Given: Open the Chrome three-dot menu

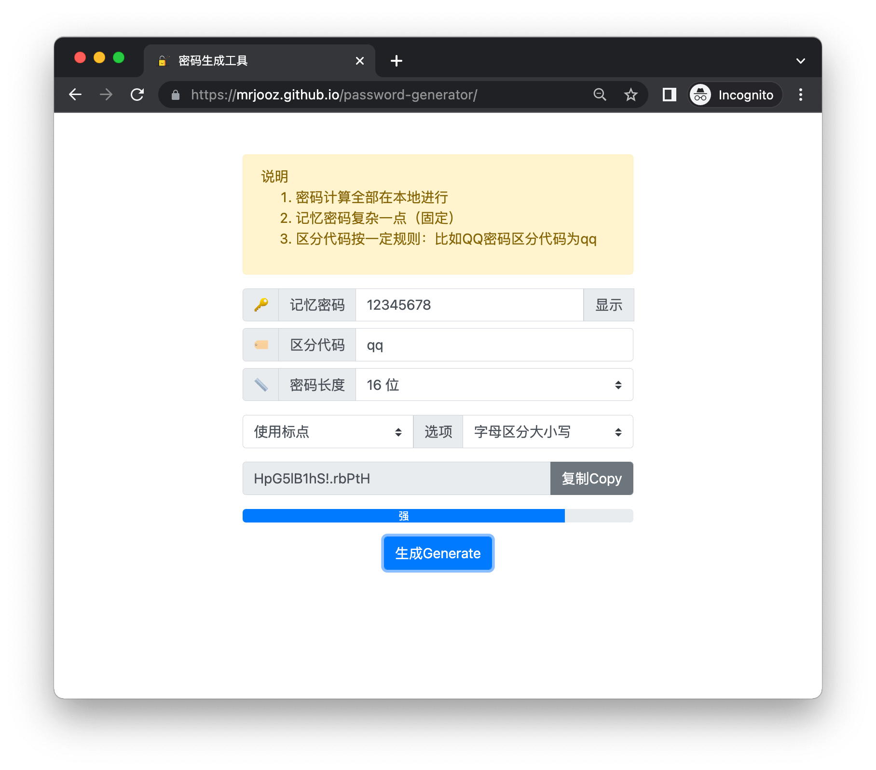Looking at the screenshot, I should [x=800, y=95].
